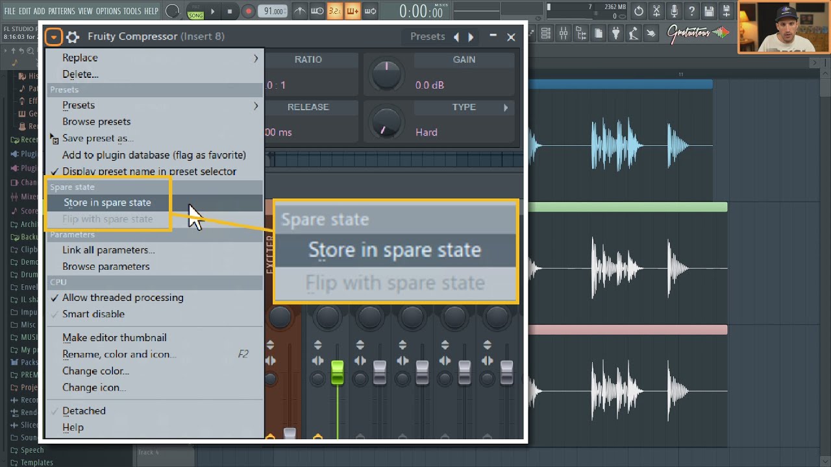This screenshot has height=467, width=831.
Task: Select previous preset arrow in plugin header
Action: 456,37
